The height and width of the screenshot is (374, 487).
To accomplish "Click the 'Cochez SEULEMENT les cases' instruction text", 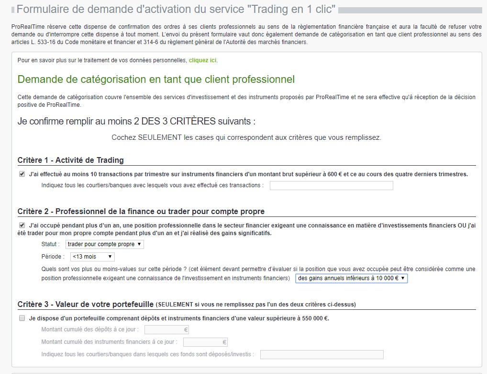I will point(246,137).
